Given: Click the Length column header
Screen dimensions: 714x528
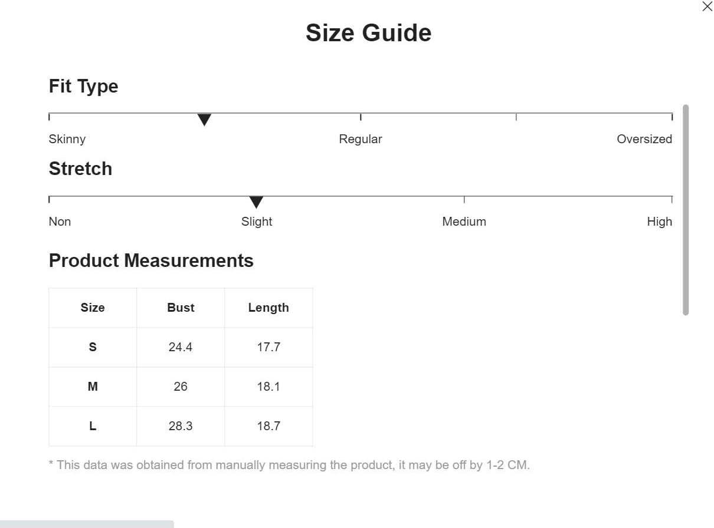Looking at the screenshot, I should tap(268, 308).
